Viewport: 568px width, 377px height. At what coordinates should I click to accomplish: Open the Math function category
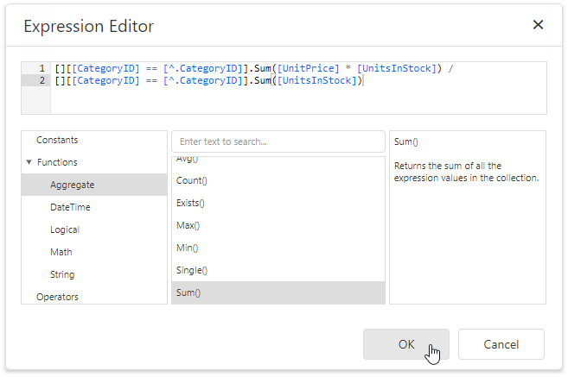click(x=61, y=252)
